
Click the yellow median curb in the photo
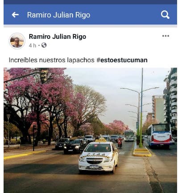(142, 152)
